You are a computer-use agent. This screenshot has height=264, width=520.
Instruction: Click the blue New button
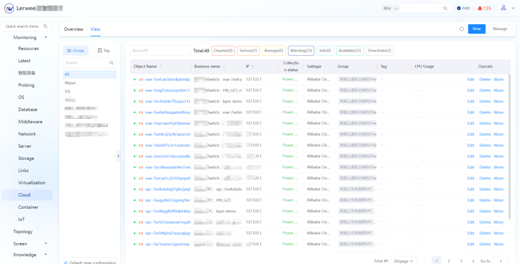tap(476, 29)
